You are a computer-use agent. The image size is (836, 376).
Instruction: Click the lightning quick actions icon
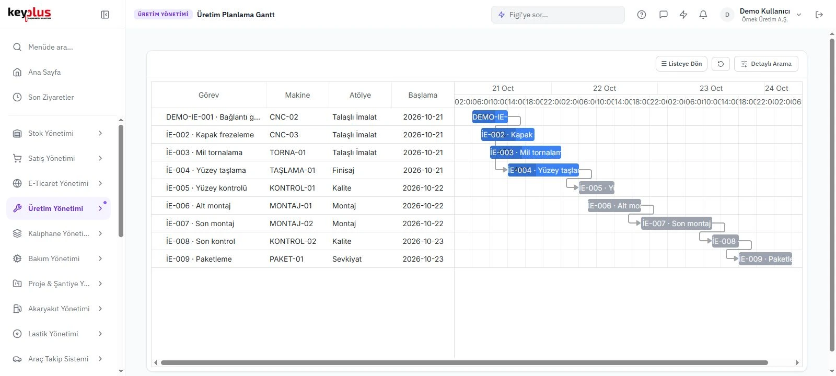tap(683, 15)
